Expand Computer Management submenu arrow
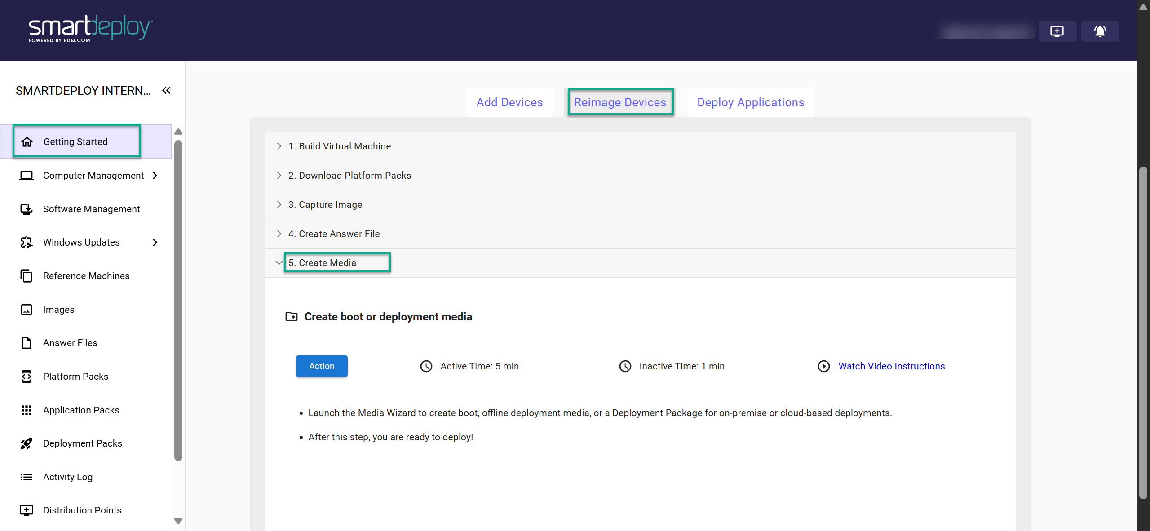This screenshot has height=531, width=1150. coord(155,176)
